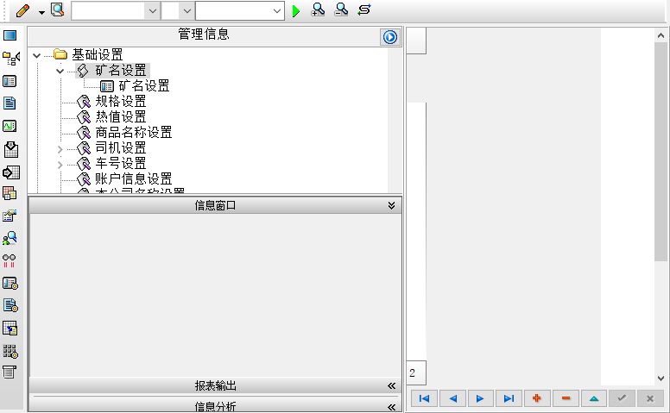Go to next record navigator button
Image resolution: width=670 pixels, height=413 pixels.
tap(480, 398)
